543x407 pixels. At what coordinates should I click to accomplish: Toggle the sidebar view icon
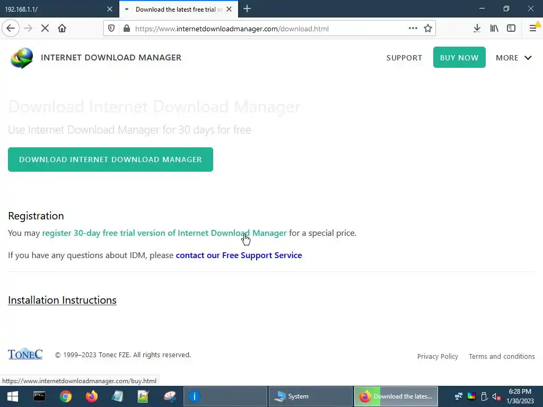coord(511,29)
